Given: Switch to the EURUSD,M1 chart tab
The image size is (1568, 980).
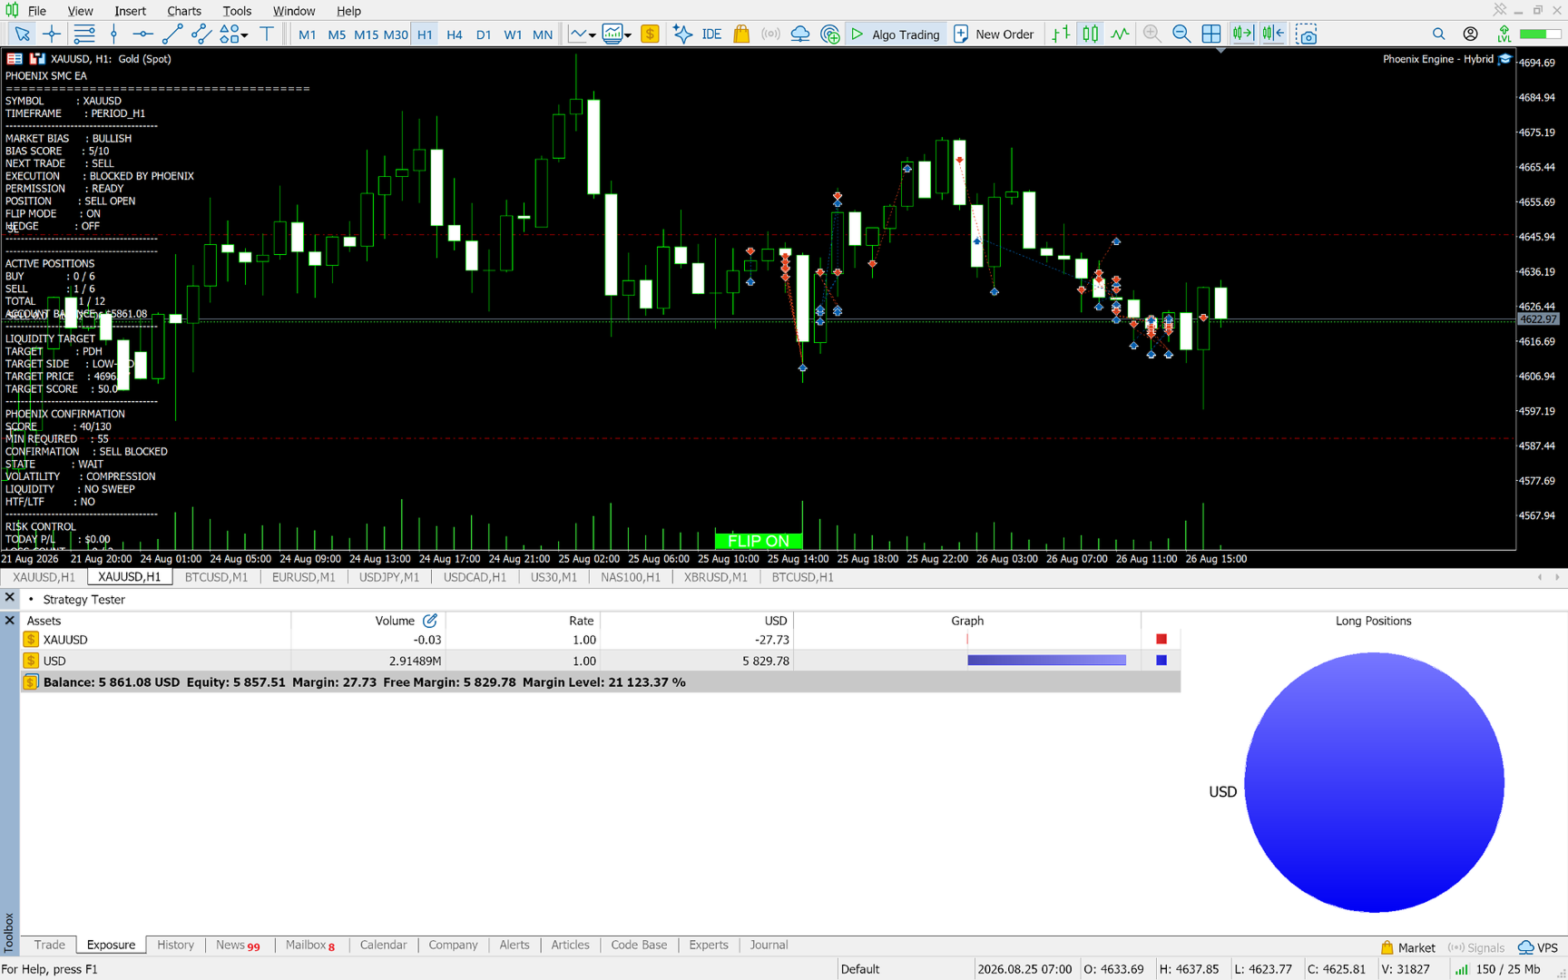Looking at the screenshot, I should pyautogui.click(x=303, y=577).
